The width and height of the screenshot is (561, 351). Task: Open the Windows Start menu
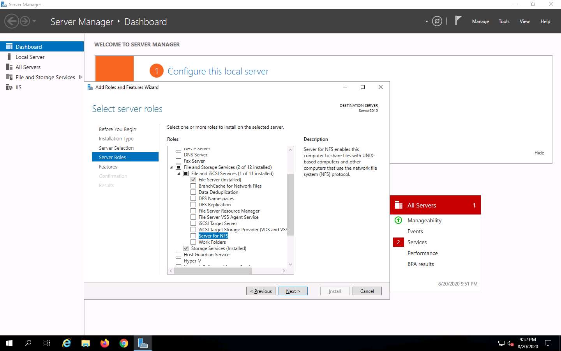9,343
